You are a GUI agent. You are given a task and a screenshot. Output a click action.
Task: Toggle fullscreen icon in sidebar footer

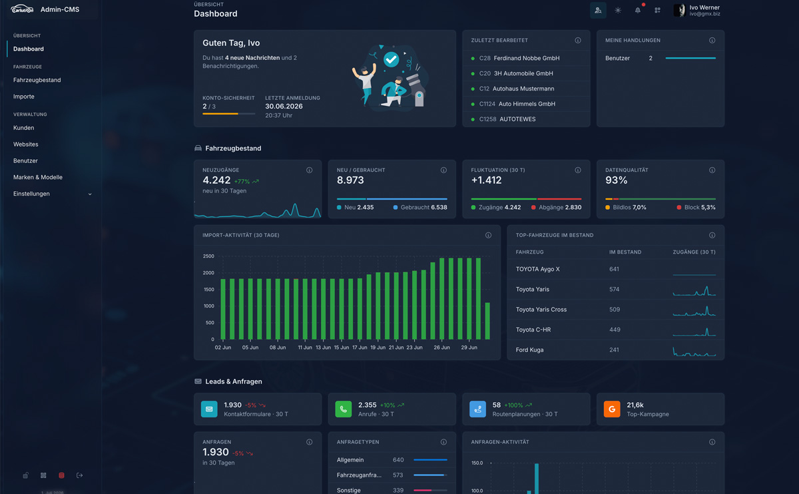pyautogui.click(x=43, y=475)
